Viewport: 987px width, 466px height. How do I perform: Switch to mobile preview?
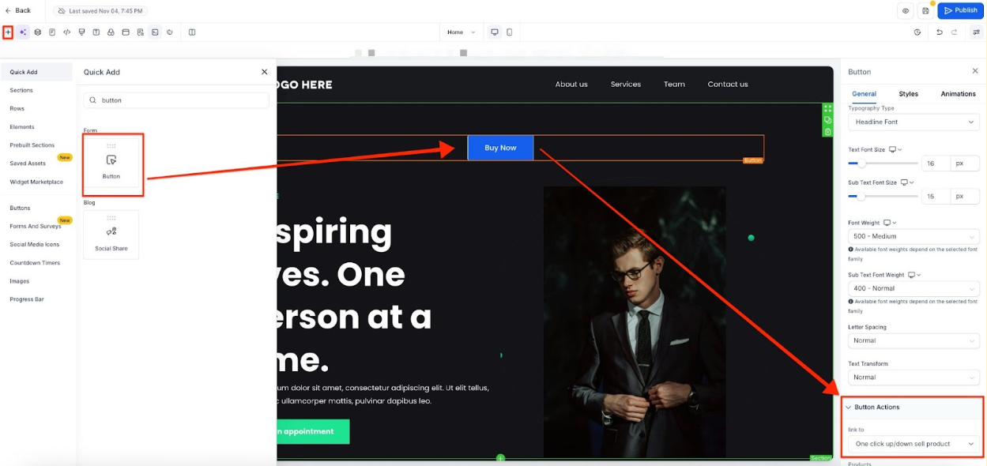click(509, 32)
